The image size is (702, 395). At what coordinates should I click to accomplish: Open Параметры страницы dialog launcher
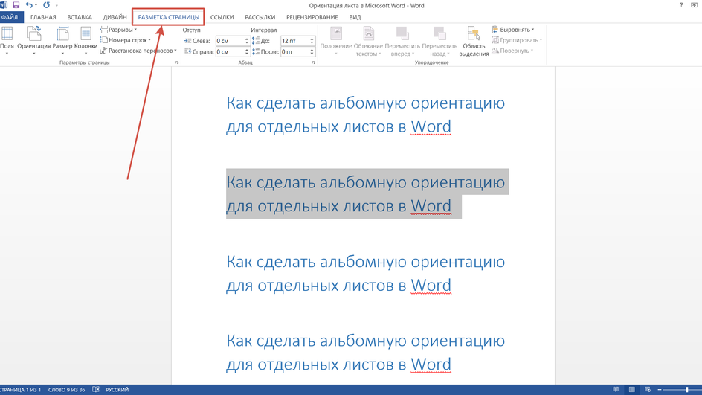coord(177,62)
